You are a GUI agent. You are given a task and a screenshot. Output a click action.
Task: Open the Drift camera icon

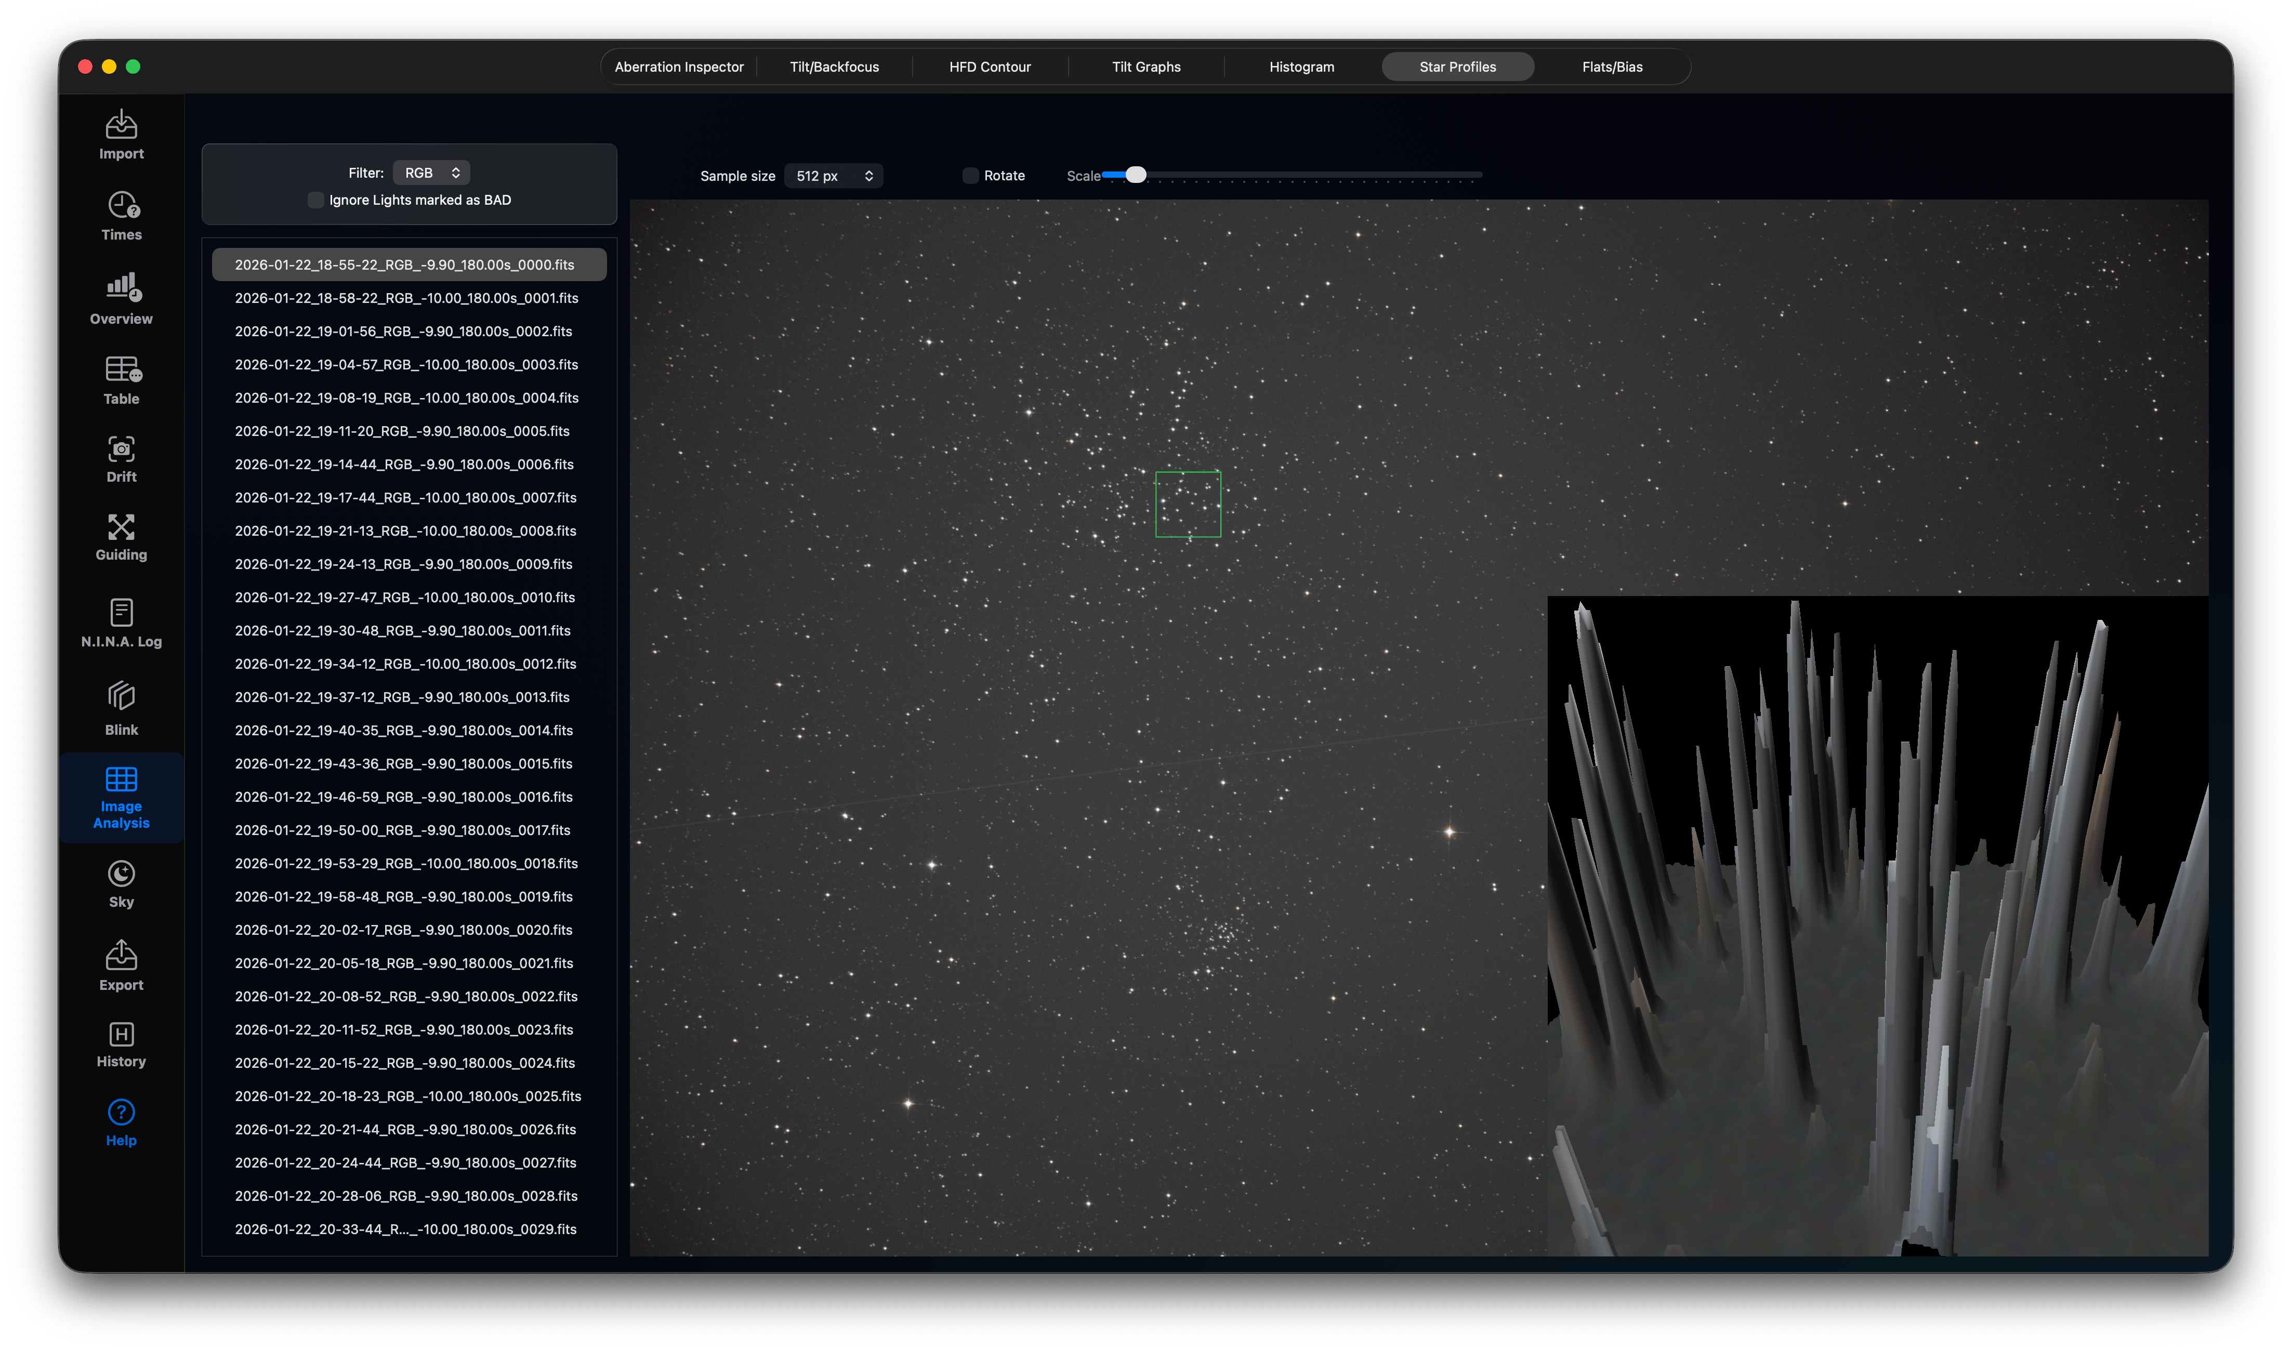click(121, 448)
